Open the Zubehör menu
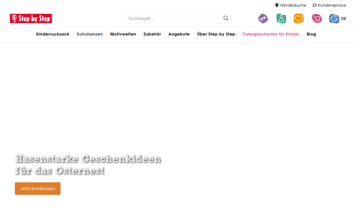Viewport: 356px width, 222px height. pyautogui.click(x=152, y=34)
